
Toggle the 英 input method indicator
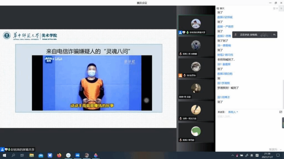[252, 155]
